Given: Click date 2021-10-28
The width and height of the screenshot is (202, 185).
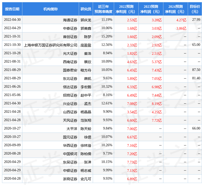Looking at the screenshot, I should 12,53.
